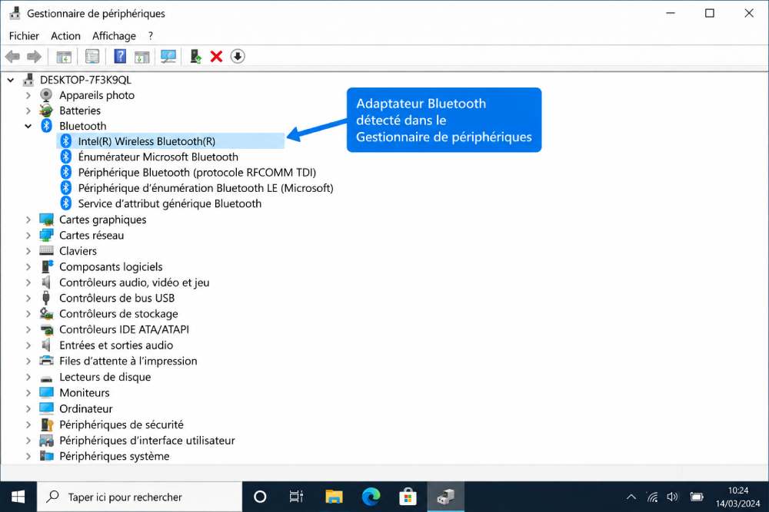This screenshot has height=512, width=769.
Task: Collapse the Bluetooth category
Action: (x=28, y=127)
